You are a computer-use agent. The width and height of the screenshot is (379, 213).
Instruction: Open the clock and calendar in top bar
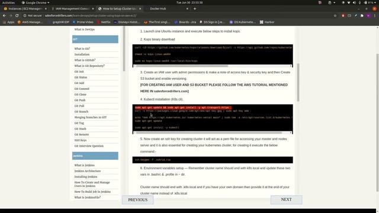tap(189, 2)
